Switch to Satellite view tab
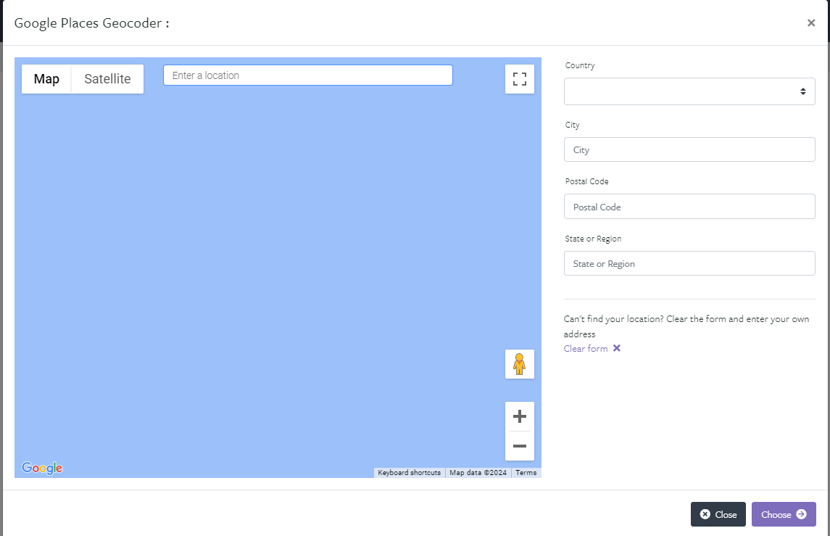The height and width of the screenshot is (536, 830). (107, 79)
